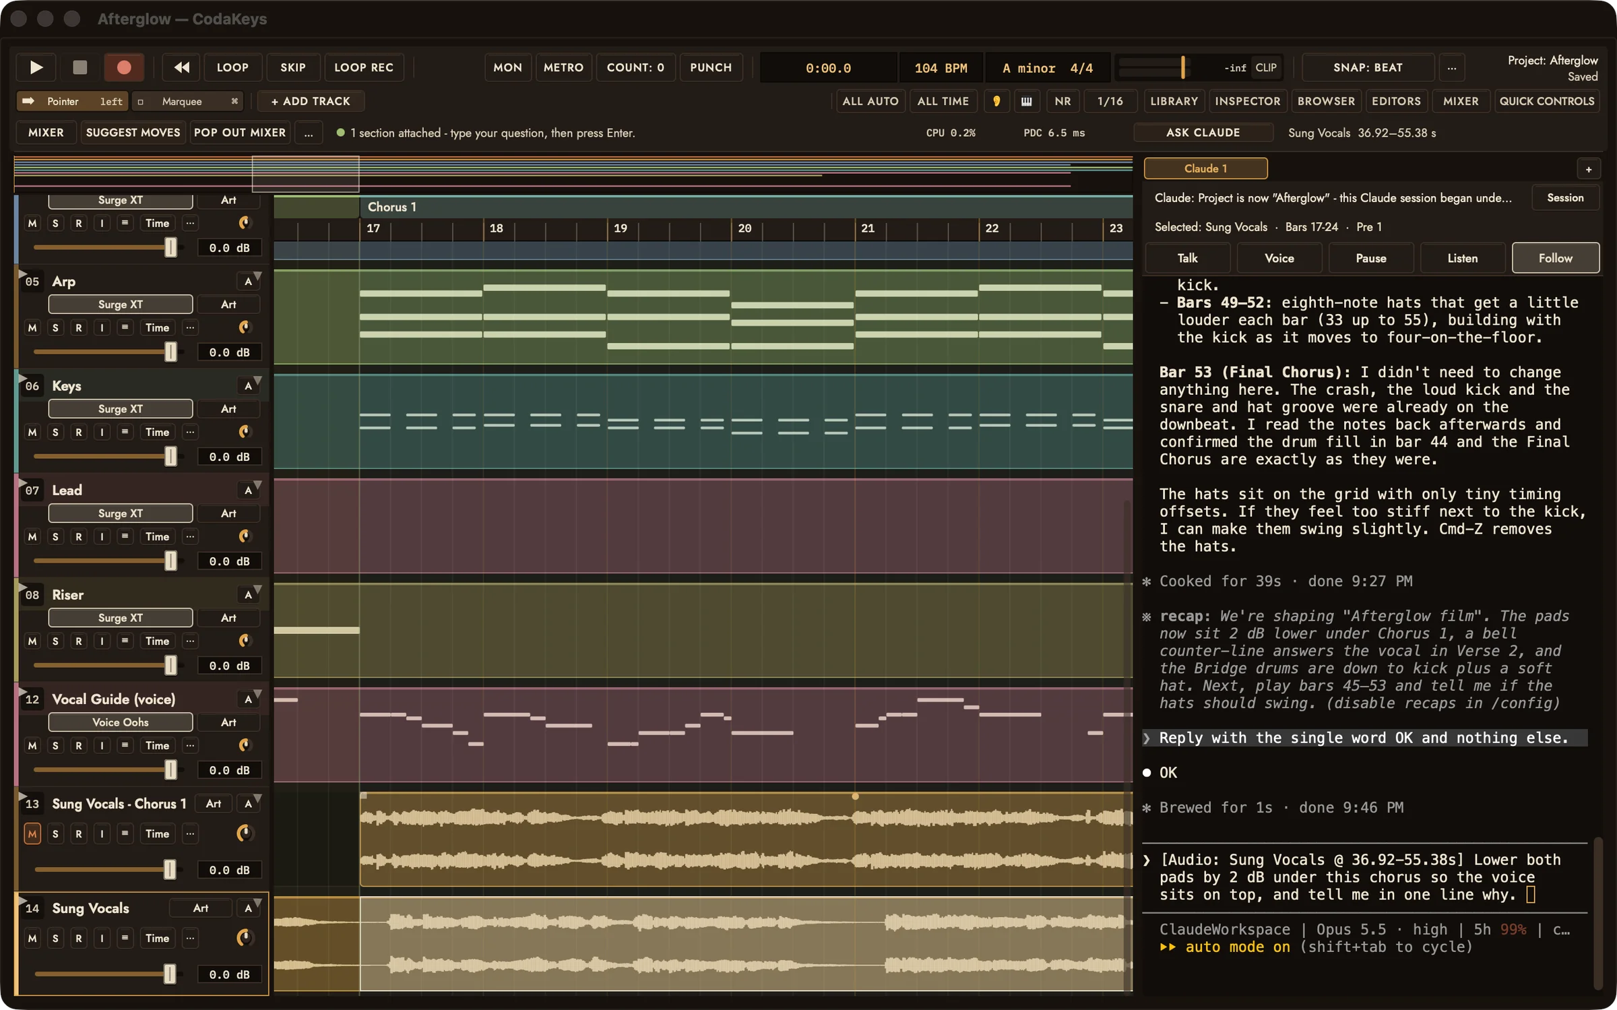Open the three-dot menu next to POP OUT MIXER

tap(309, 133)
